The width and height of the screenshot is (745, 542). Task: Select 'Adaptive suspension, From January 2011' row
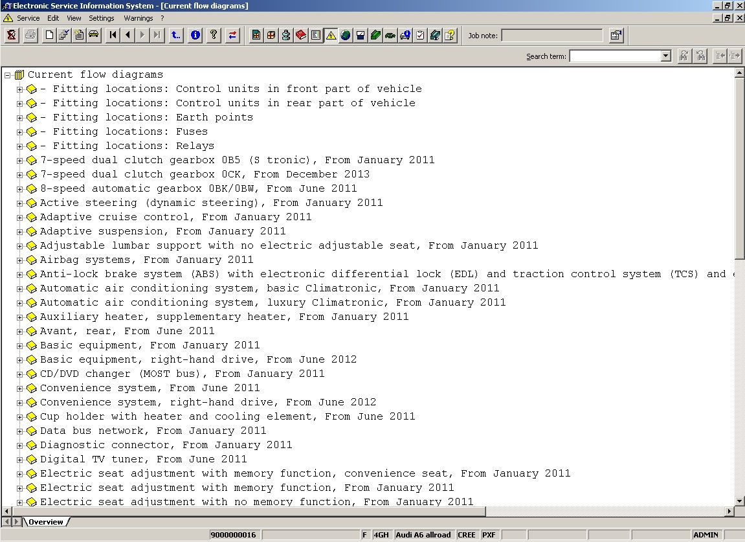pyautogui.click(x=163, y=232)
